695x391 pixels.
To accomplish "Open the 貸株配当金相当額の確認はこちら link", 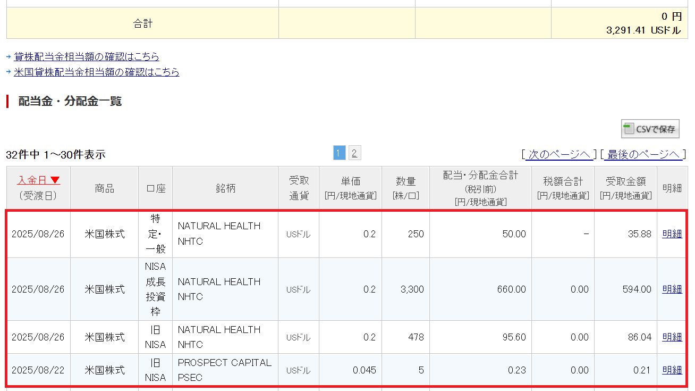I will (x=86, y=56).
